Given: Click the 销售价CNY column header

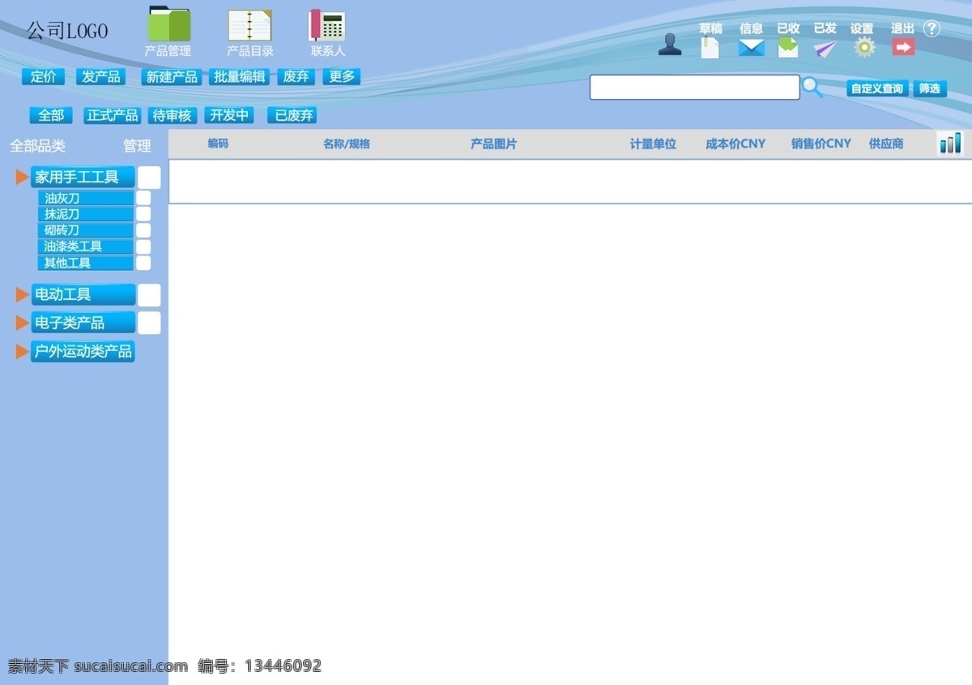Looking at the screenshot, I should [x=821, y=143].
